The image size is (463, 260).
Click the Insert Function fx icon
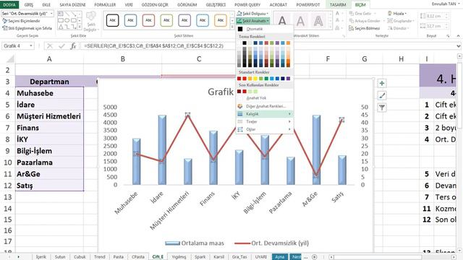(x=73, y=46)
